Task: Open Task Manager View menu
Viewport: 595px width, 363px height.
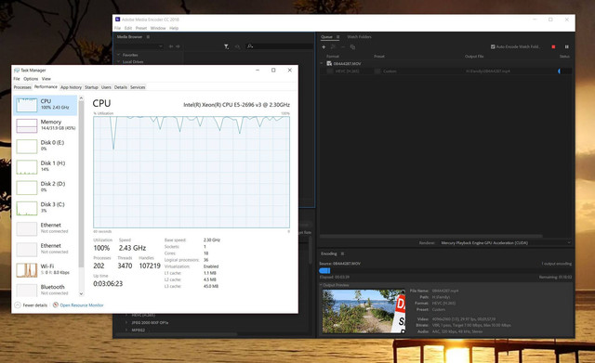Action: [x=46, y=79]
